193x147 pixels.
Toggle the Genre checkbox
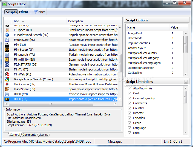[129, 123]
